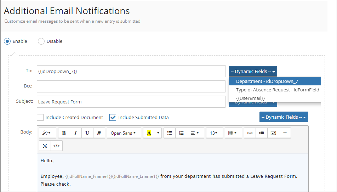Toggle fullscreen editor mode

click(45, 146)
